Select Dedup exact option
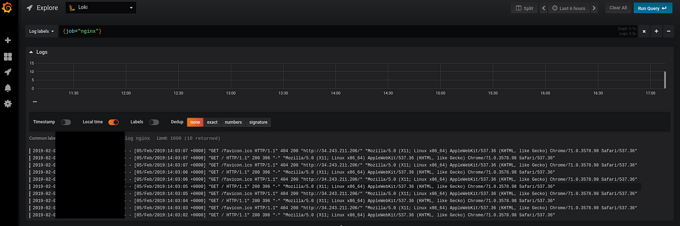680x226 pixels. tap(212, 122)
